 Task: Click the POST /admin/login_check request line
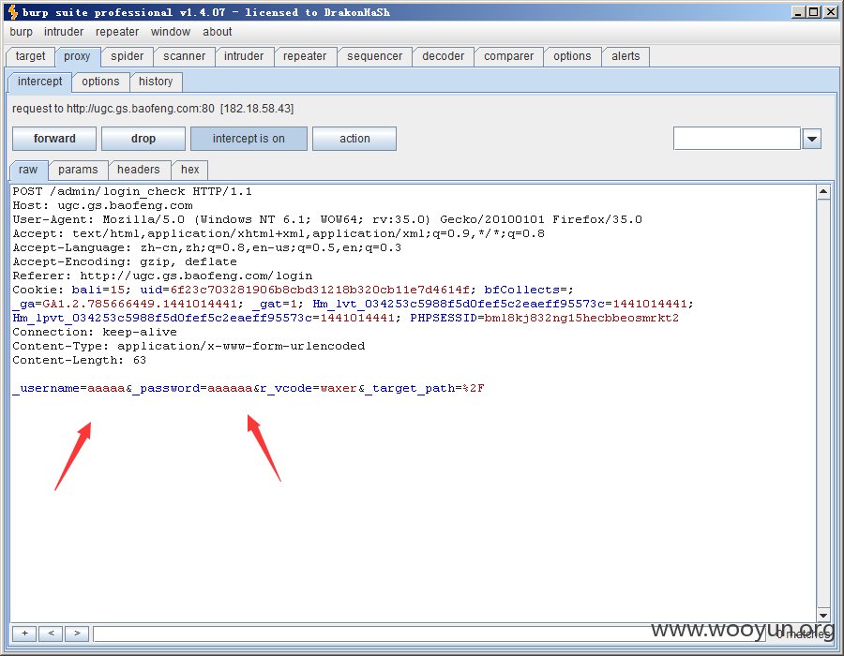132,191
